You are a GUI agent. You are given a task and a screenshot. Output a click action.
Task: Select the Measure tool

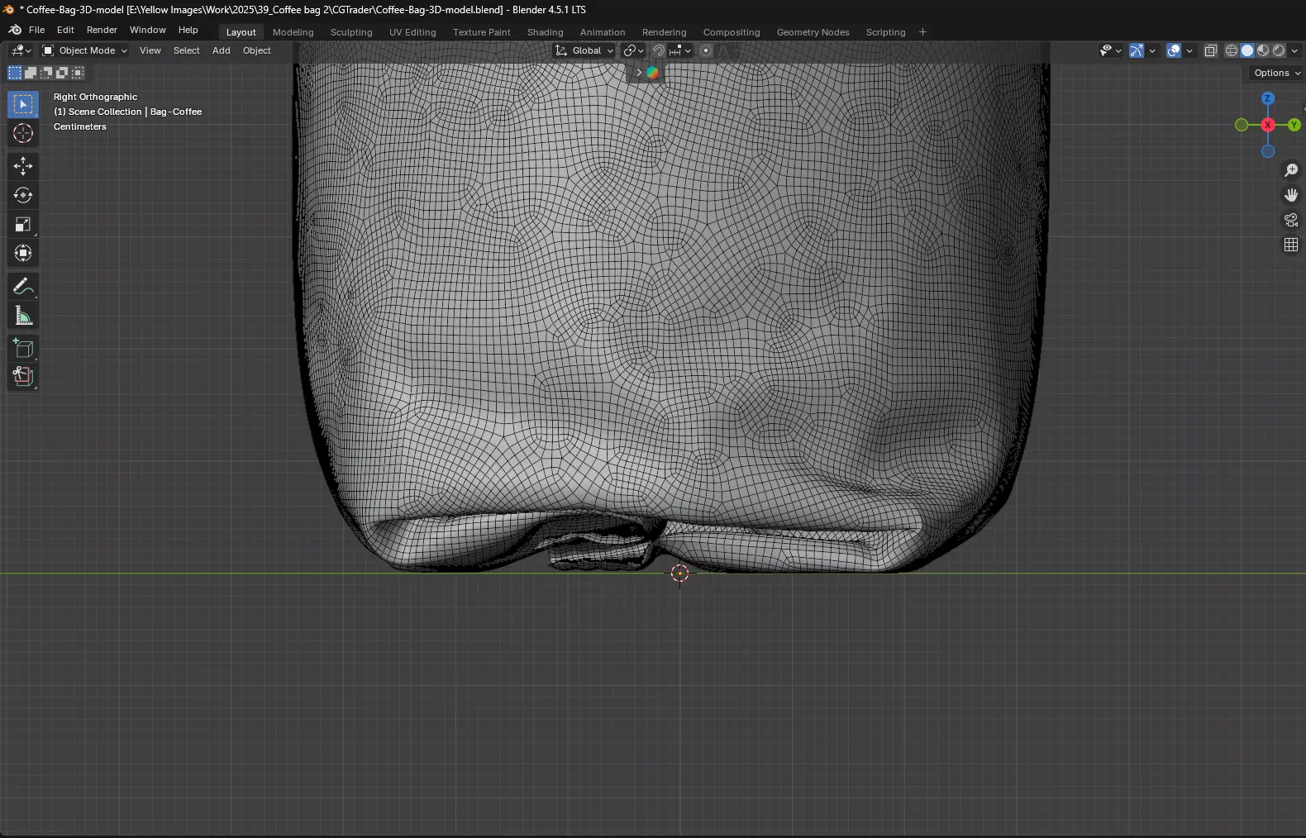click(23, 315)
